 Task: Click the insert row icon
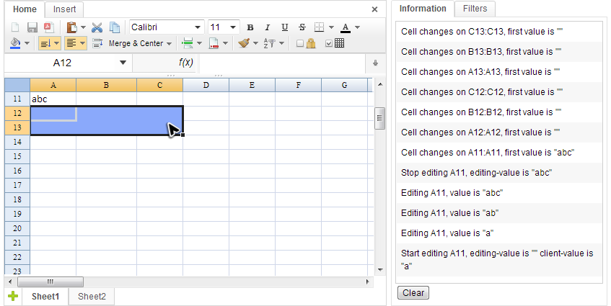[188, 43]
